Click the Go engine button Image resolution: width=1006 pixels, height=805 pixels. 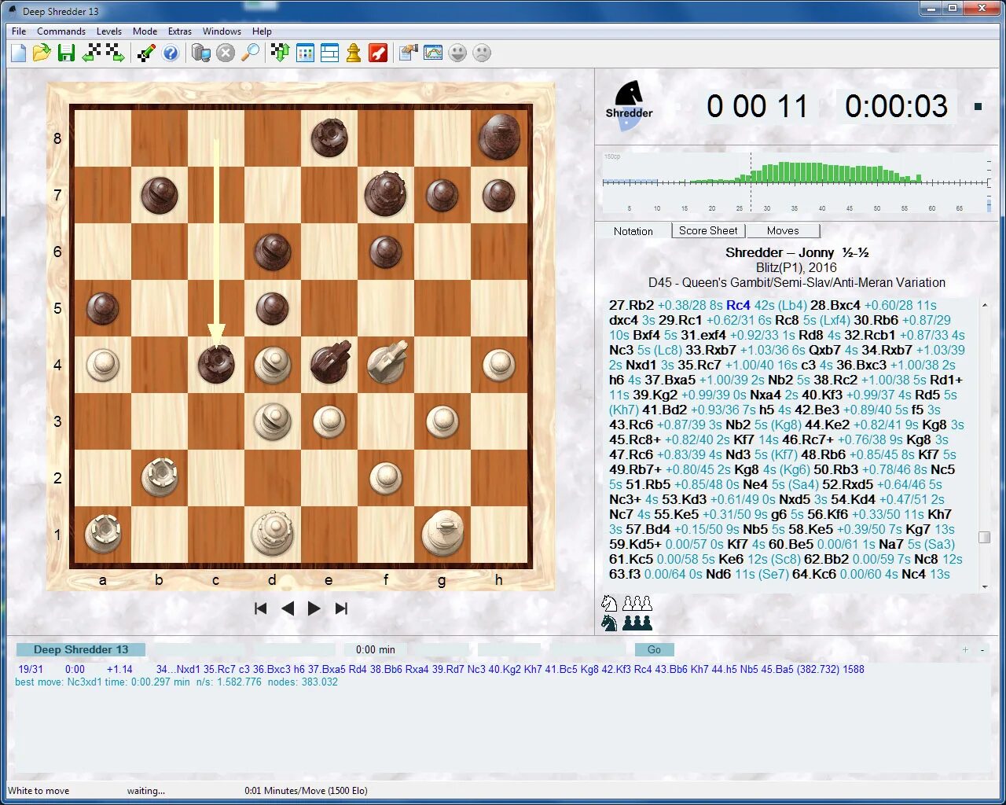tap(654, 649)
